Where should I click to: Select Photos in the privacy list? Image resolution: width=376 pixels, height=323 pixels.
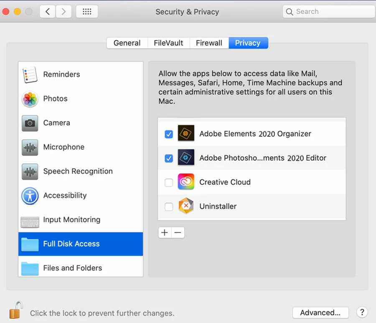81,99
